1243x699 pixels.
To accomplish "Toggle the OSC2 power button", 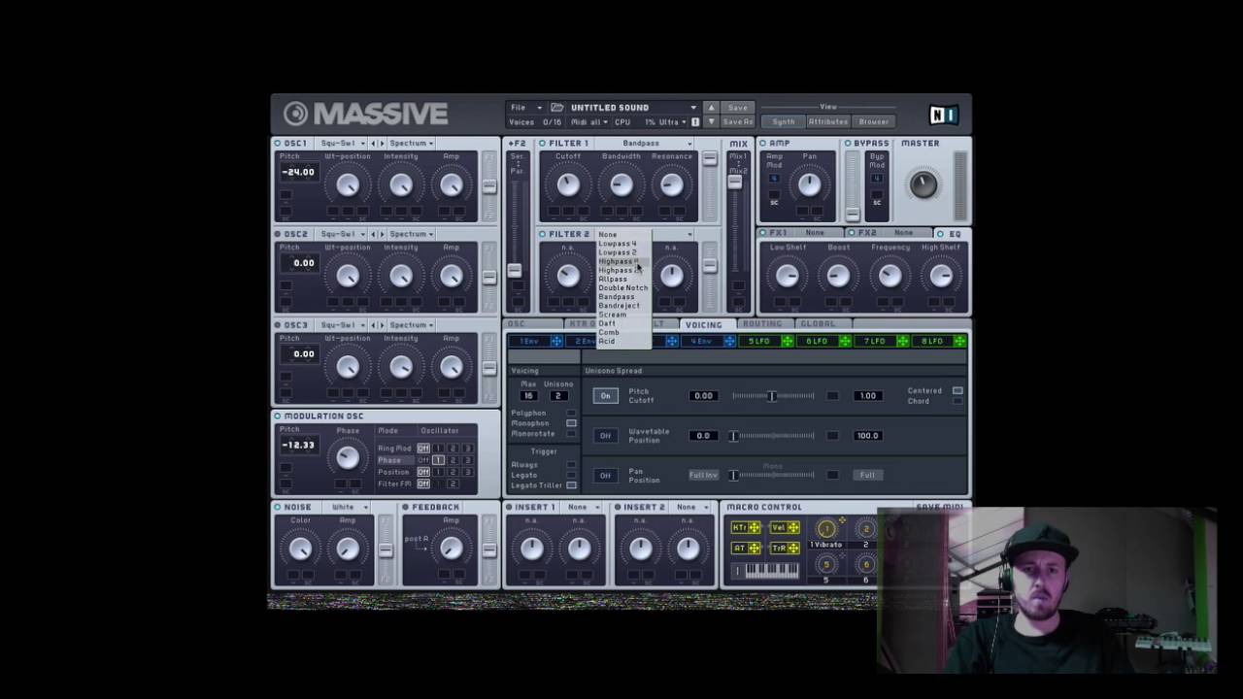I will tap(278, 235).
